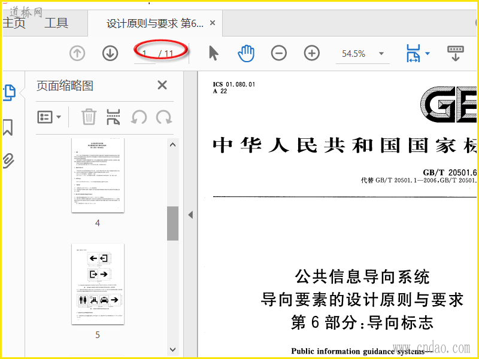
Task: Go to previous page with up arrow
Action: point(77,53)
